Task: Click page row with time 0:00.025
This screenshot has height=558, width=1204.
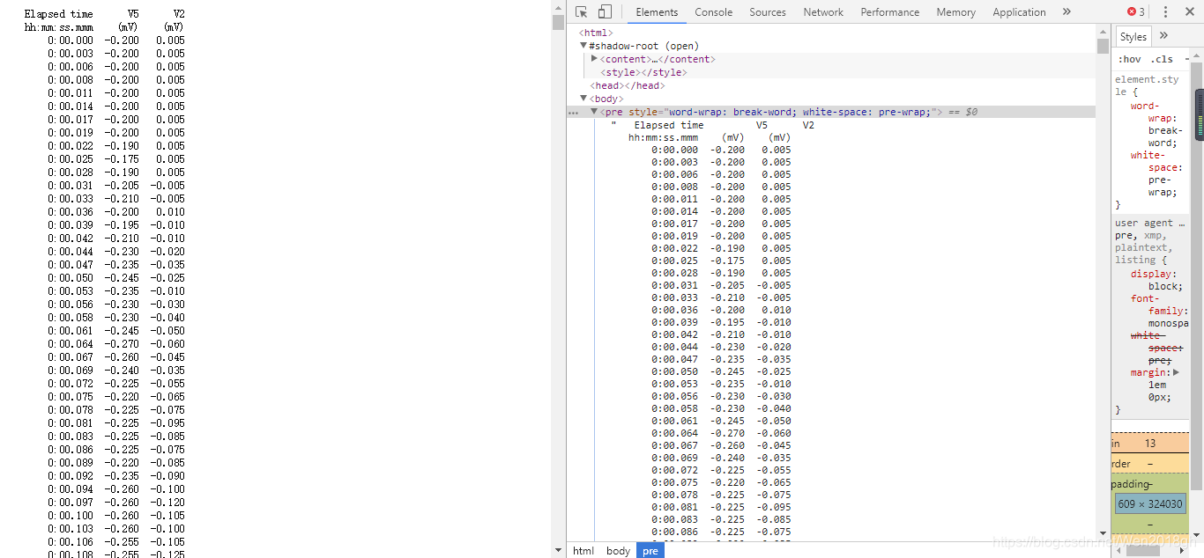Action: [x=116, y=159]
